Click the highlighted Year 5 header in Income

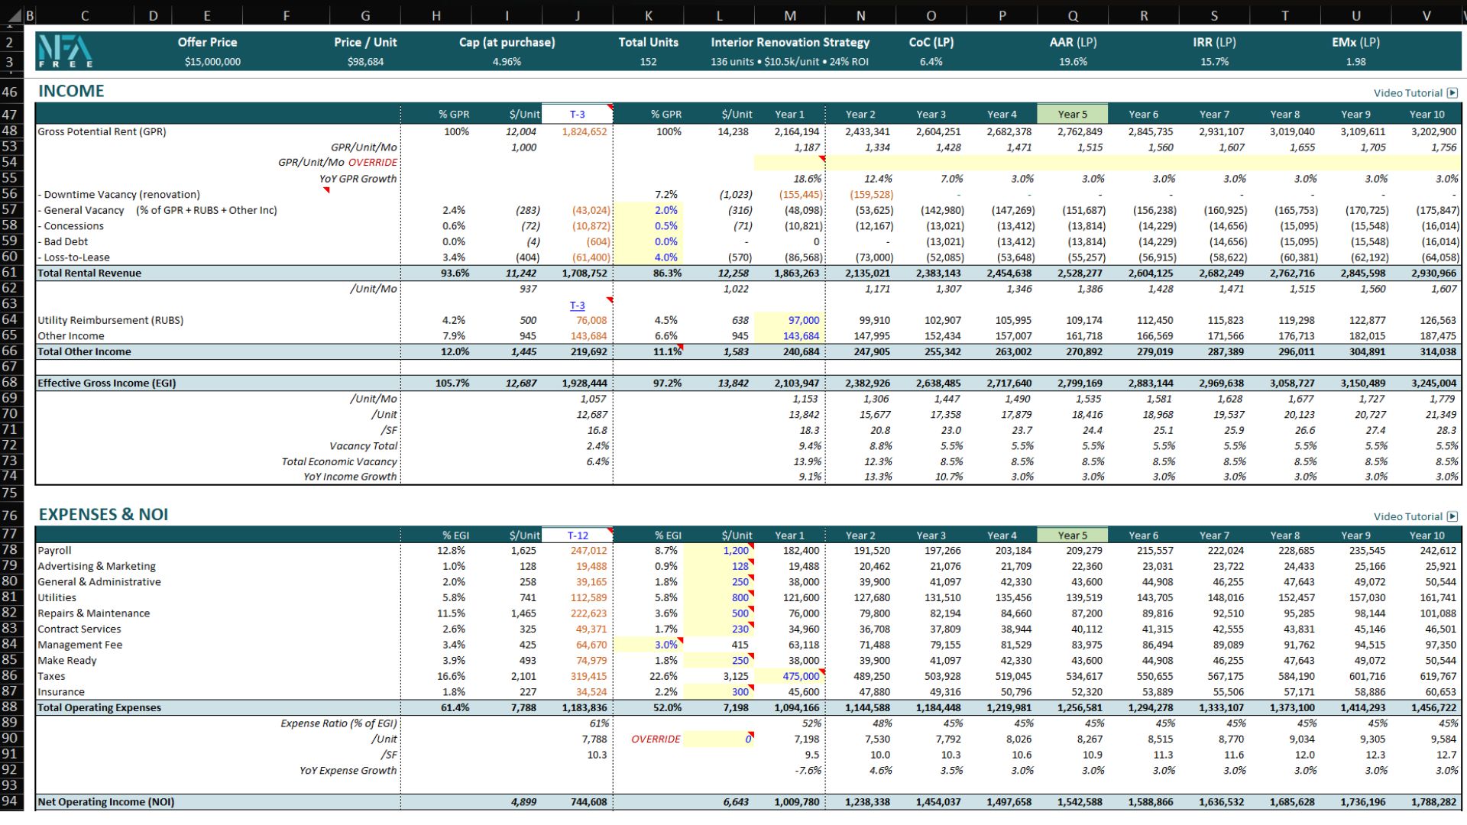pos(1072,115)
